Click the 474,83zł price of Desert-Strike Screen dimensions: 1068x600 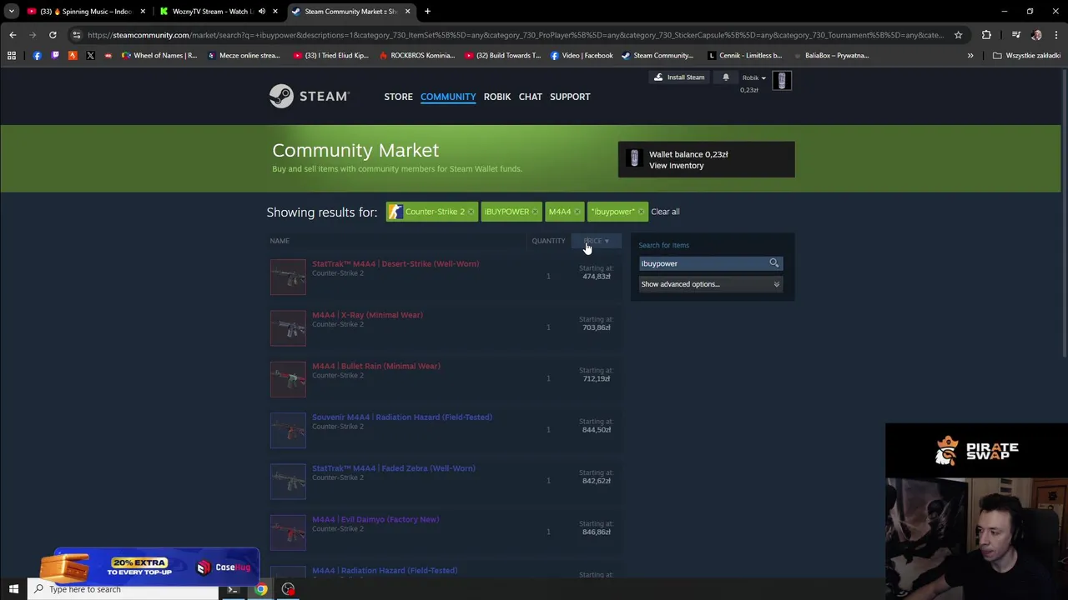[x=597, y=277]
